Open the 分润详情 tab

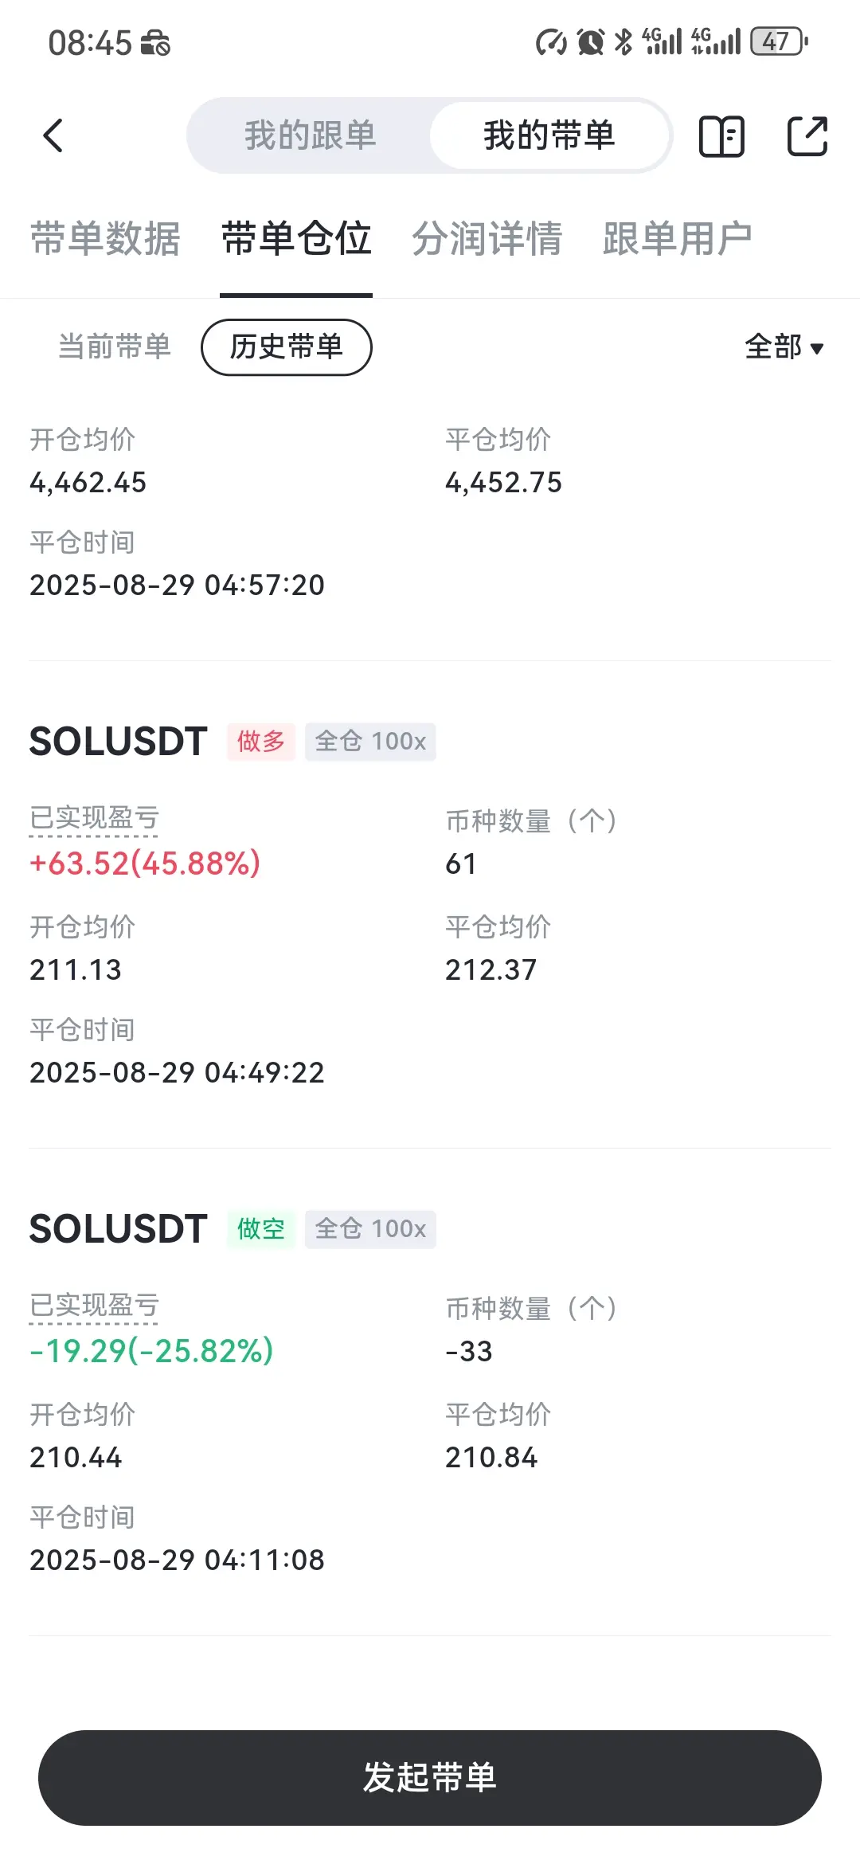click(x=487, y=239)
